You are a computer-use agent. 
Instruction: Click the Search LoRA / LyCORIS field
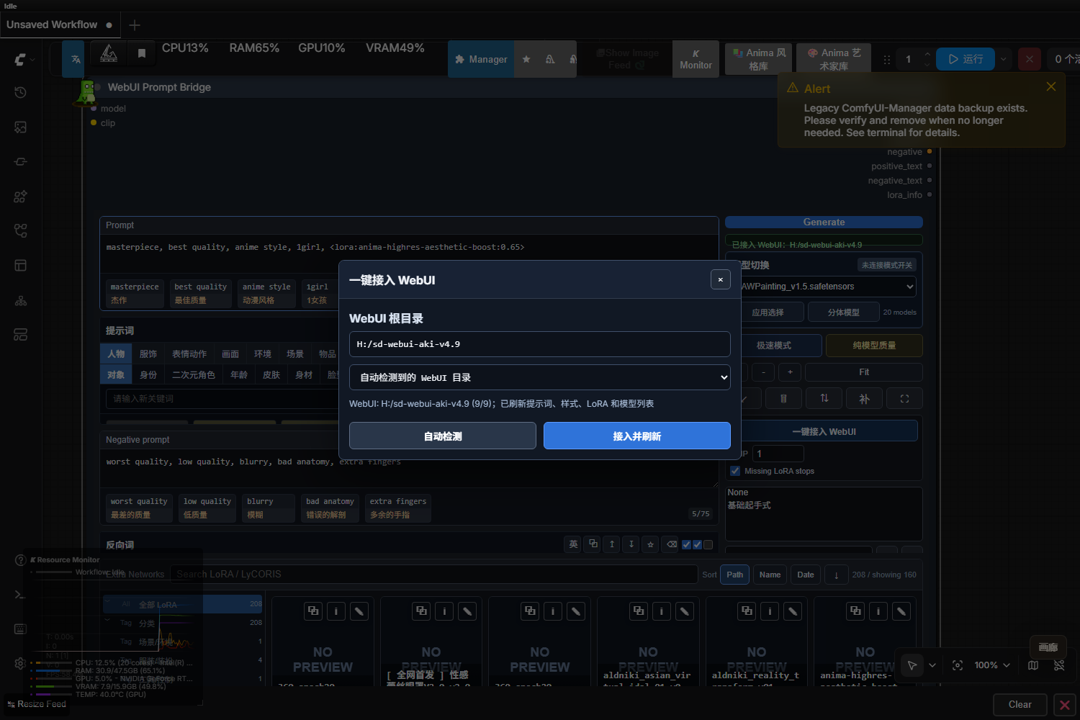pyautogui.click(x=434, y=574)
